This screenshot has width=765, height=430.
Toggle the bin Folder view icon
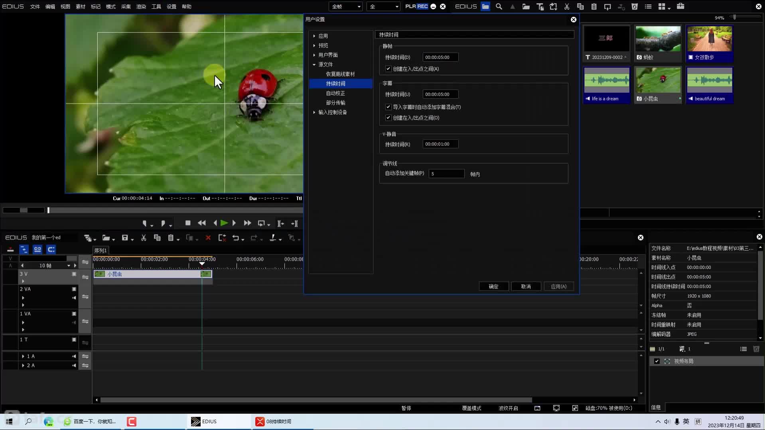pyautogui.click(x=485, y=6)
